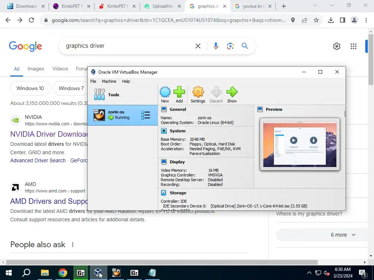Click the location pin in address bar
The height and width of the screenshot is (280, 374).
293,20
